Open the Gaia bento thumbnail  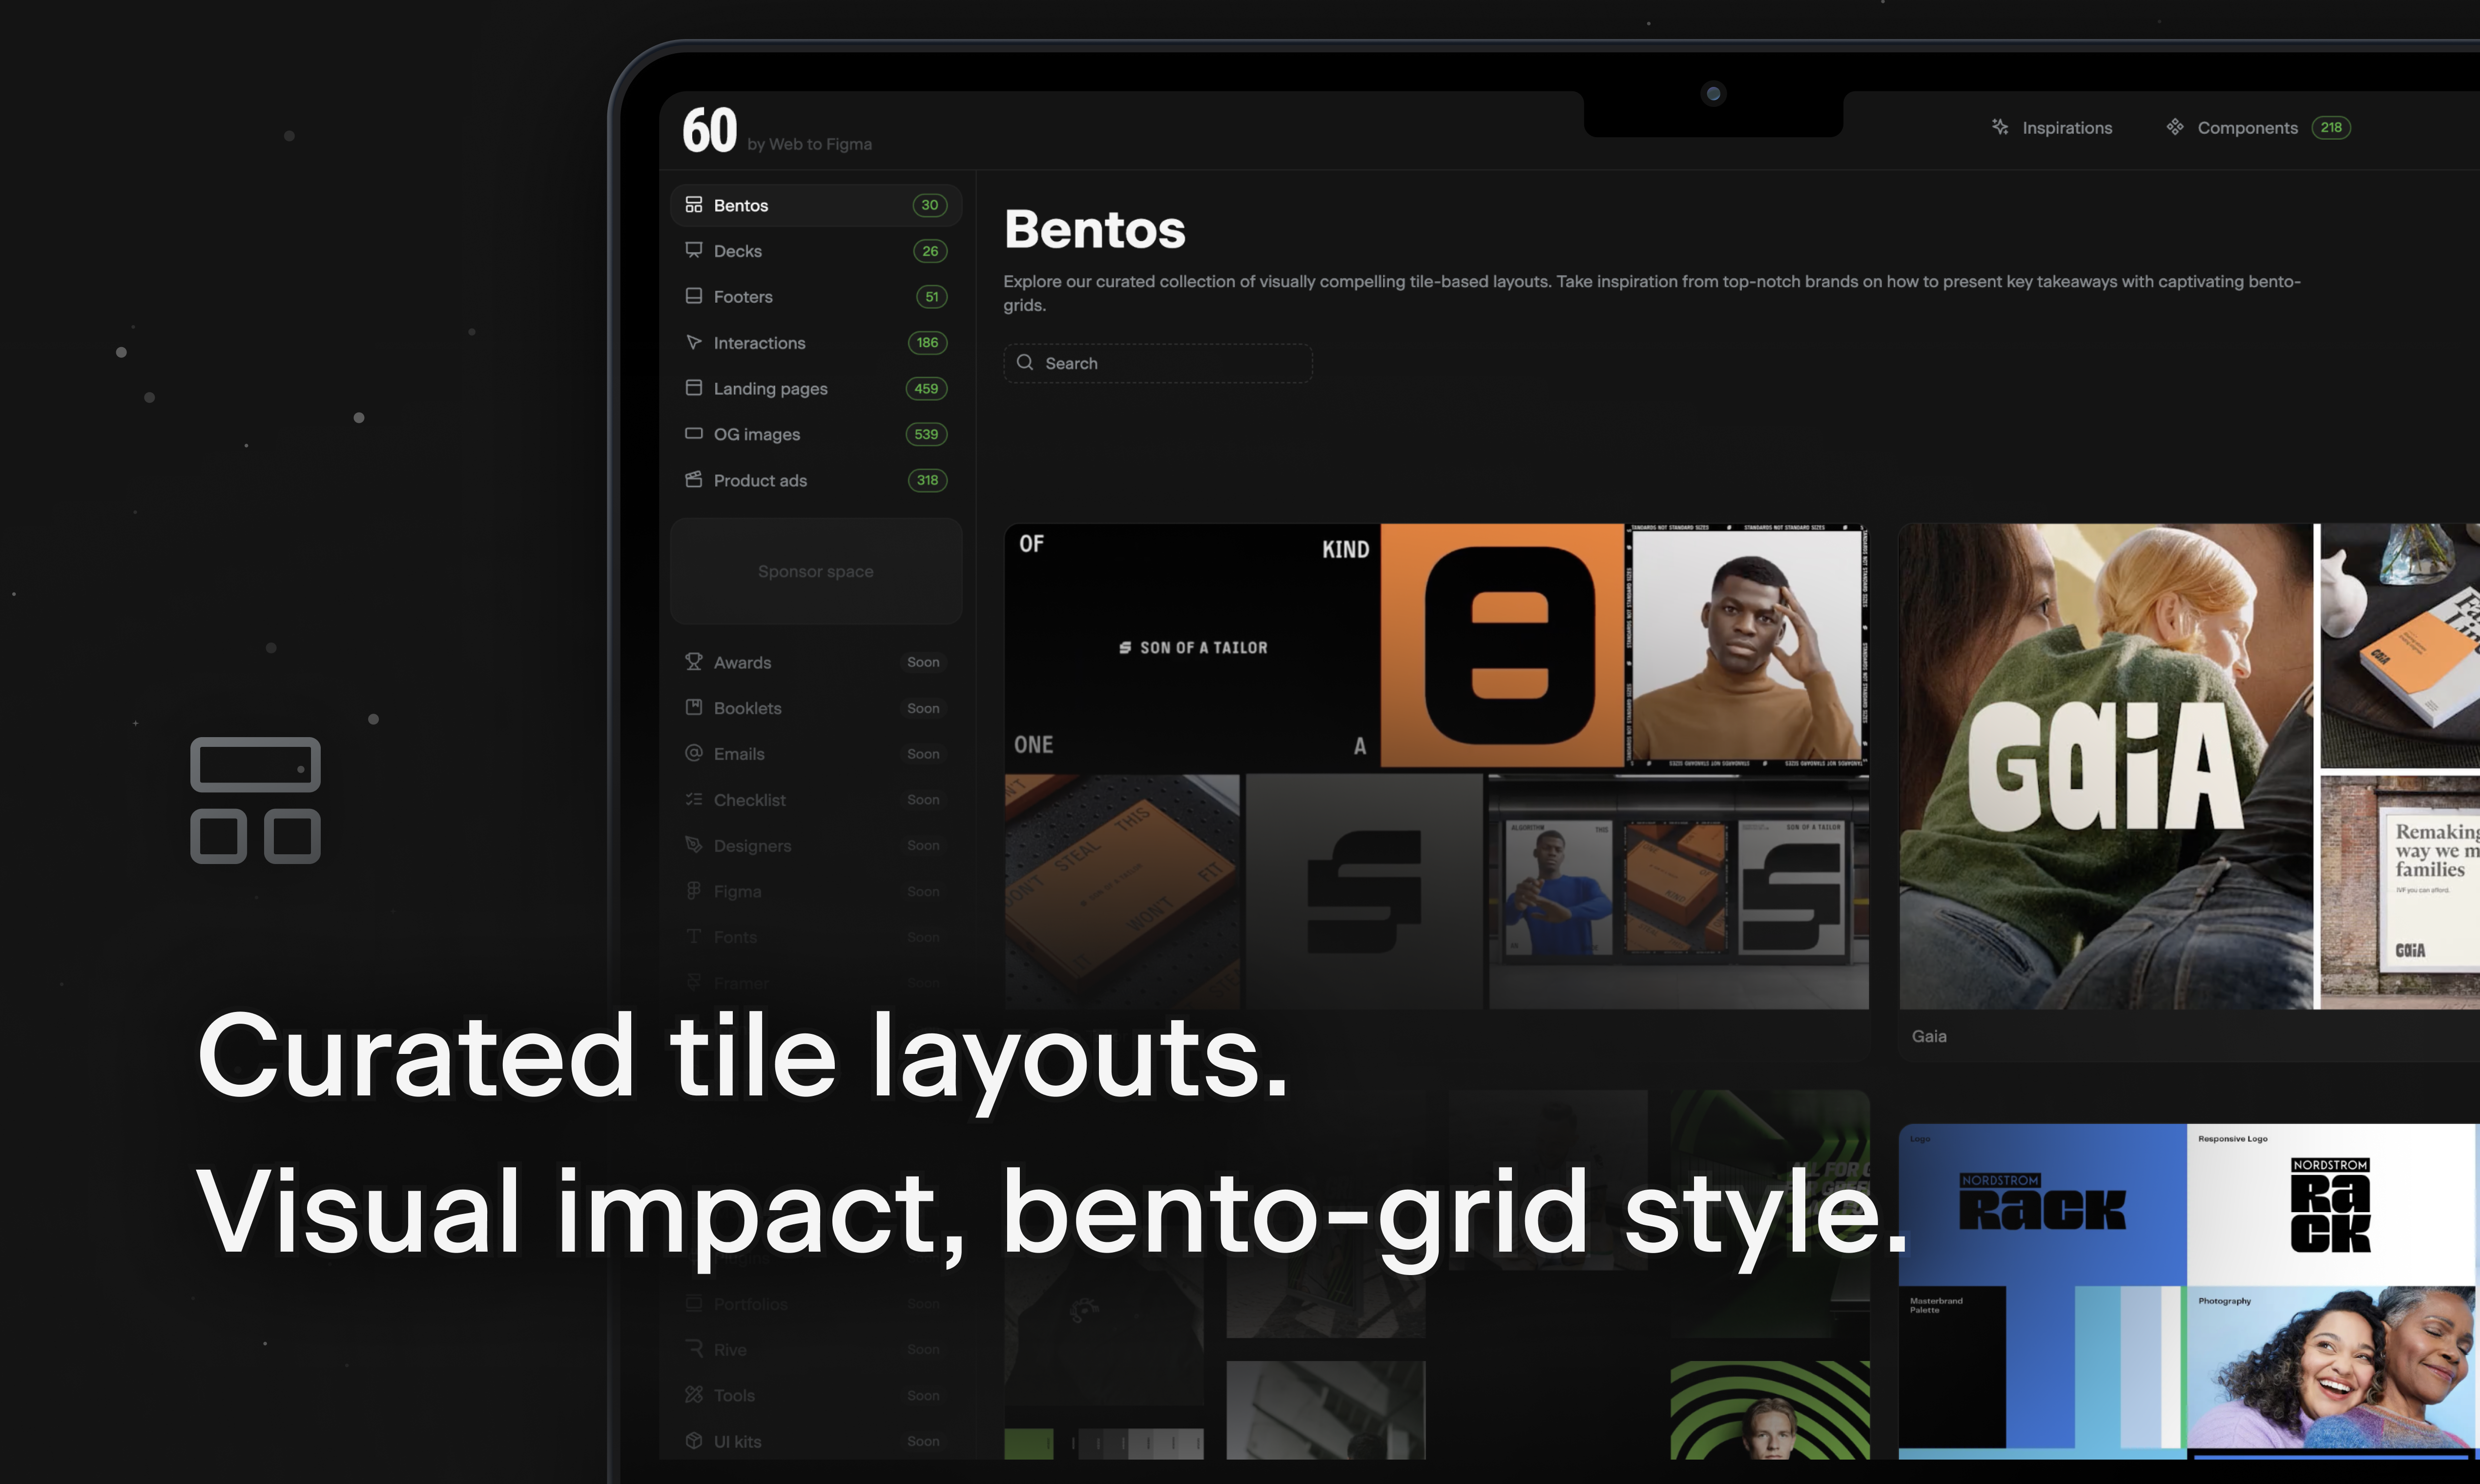pos(2189,766)
